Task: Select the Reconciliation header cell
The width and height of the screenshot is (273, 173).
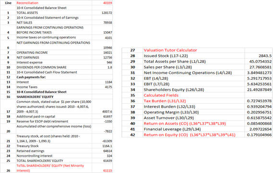Action: [x=54, y=3]
